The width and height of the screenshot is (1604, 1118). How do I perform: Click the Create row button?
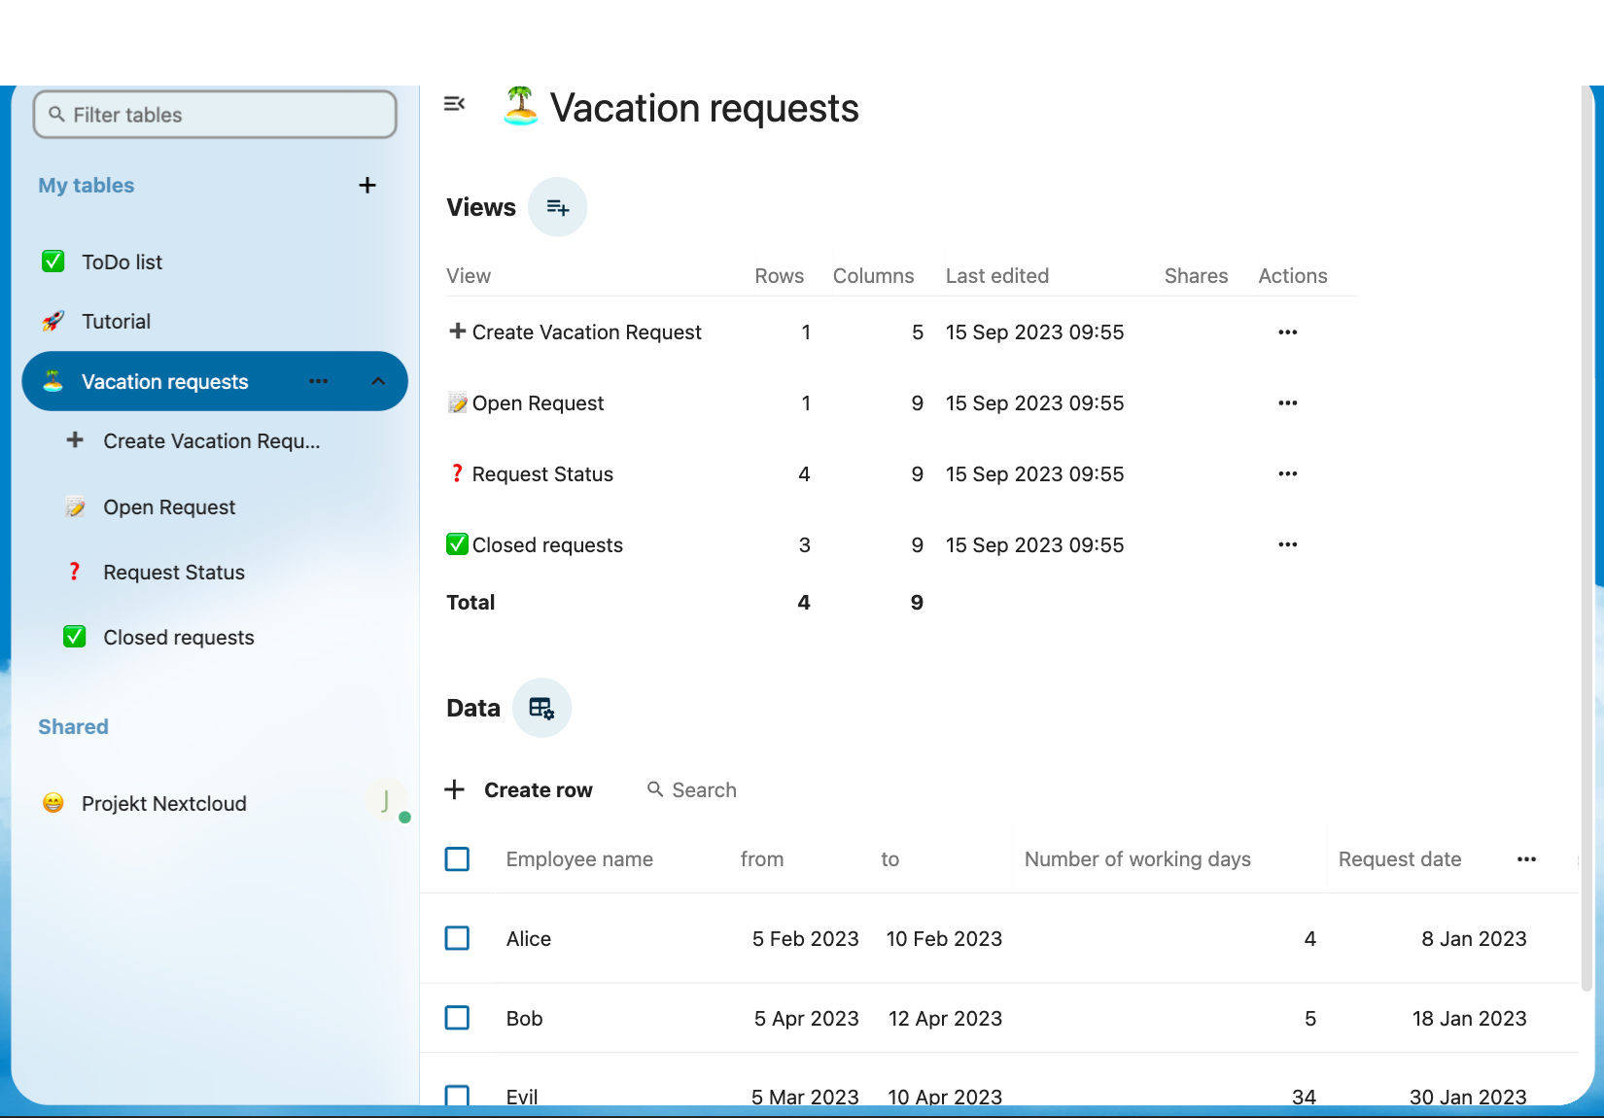[520, 790]
